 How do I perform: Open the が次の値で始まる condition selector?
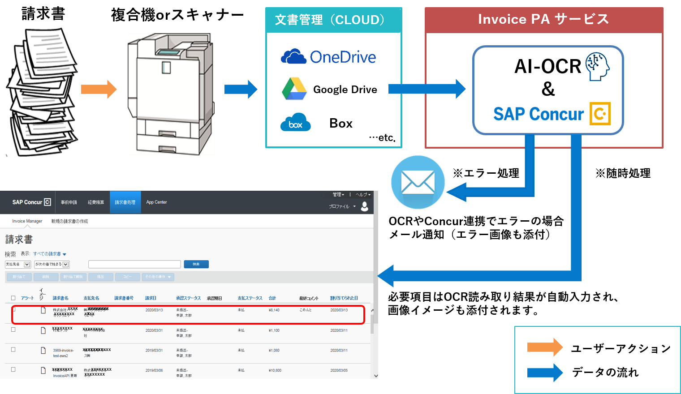[x=52, y=264]
